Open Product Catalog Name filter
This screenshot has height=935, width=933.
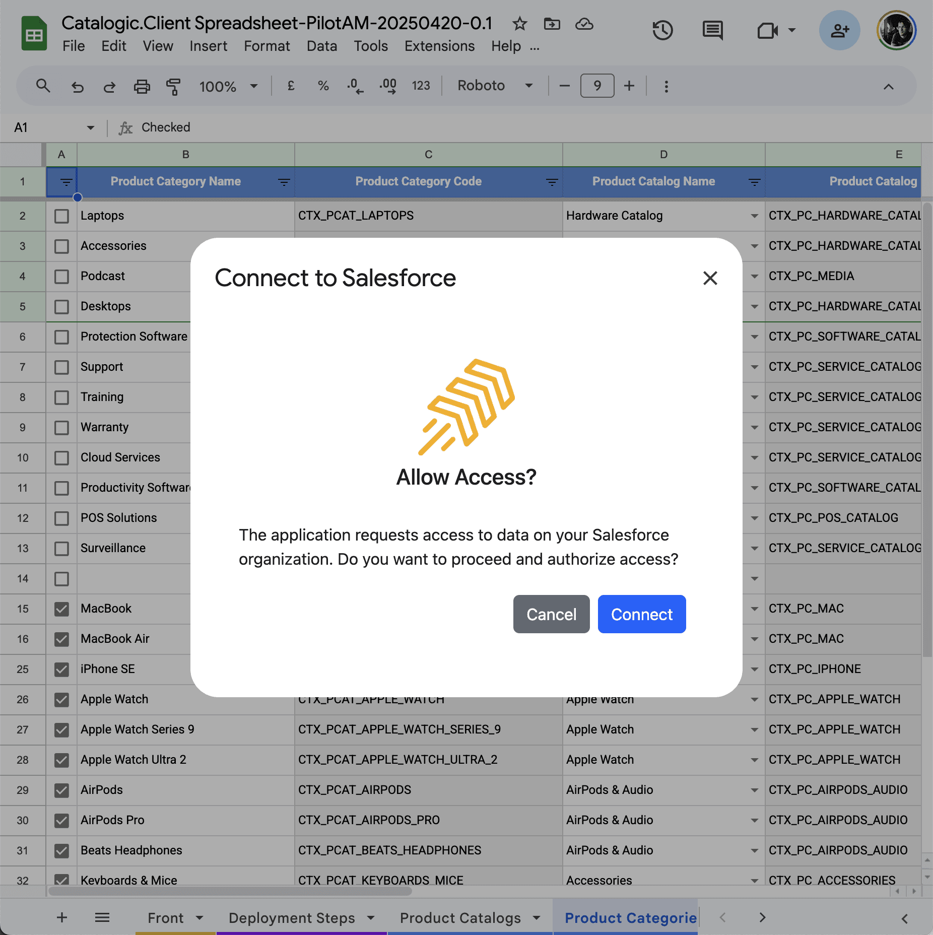754,182
